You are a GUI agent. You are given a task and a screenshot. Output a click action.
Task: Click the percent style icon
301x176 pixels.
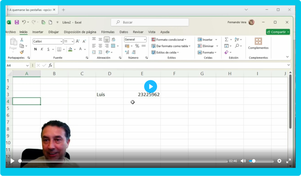(137, 46)
